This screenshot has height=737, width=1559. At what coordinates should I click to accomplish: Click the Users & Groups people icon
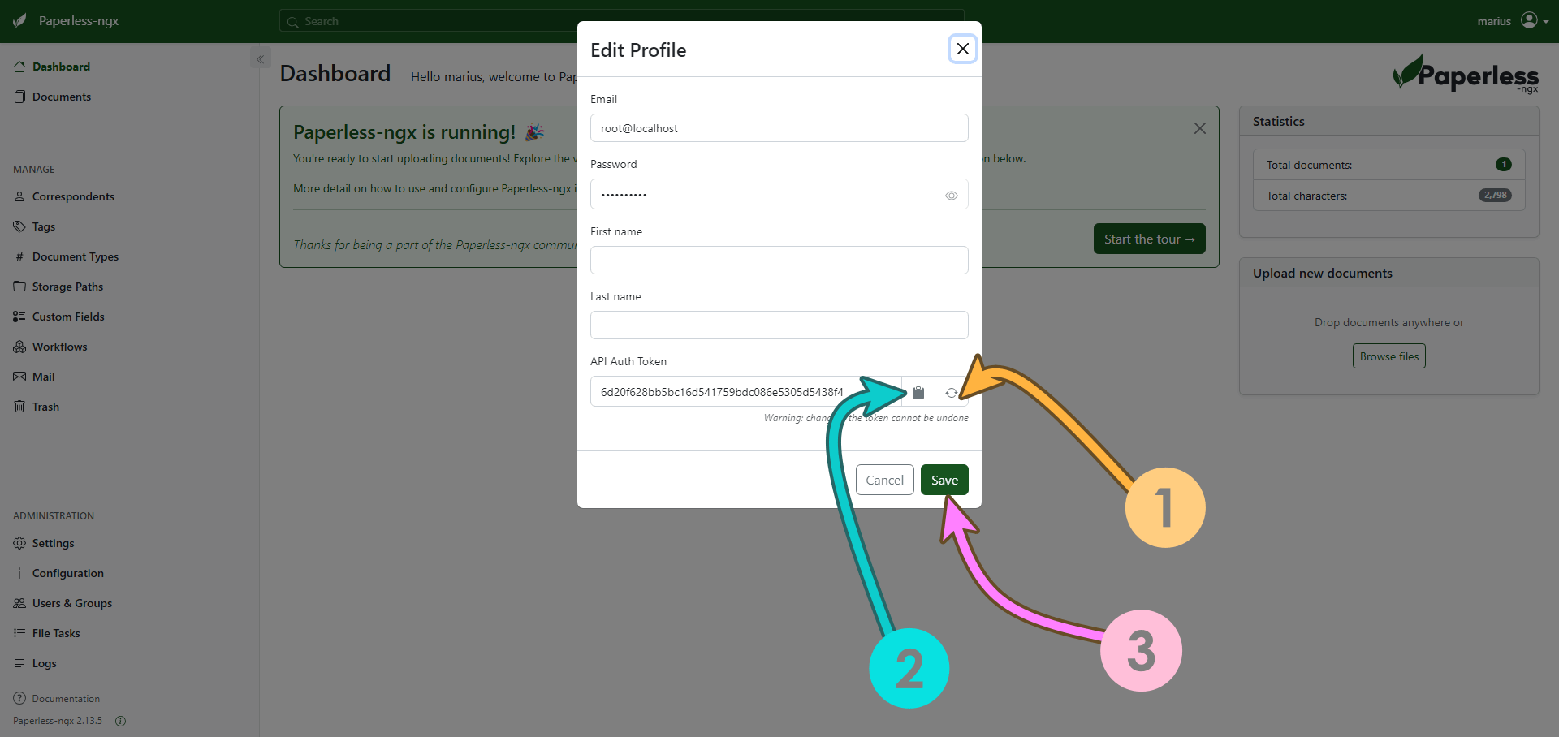(19, 603)
